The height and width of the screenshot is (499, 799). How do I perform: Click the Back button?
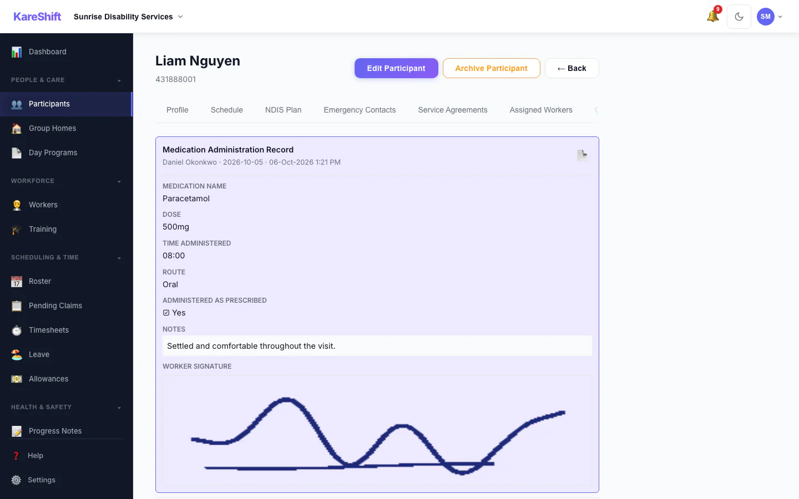(x=572, y=68)
